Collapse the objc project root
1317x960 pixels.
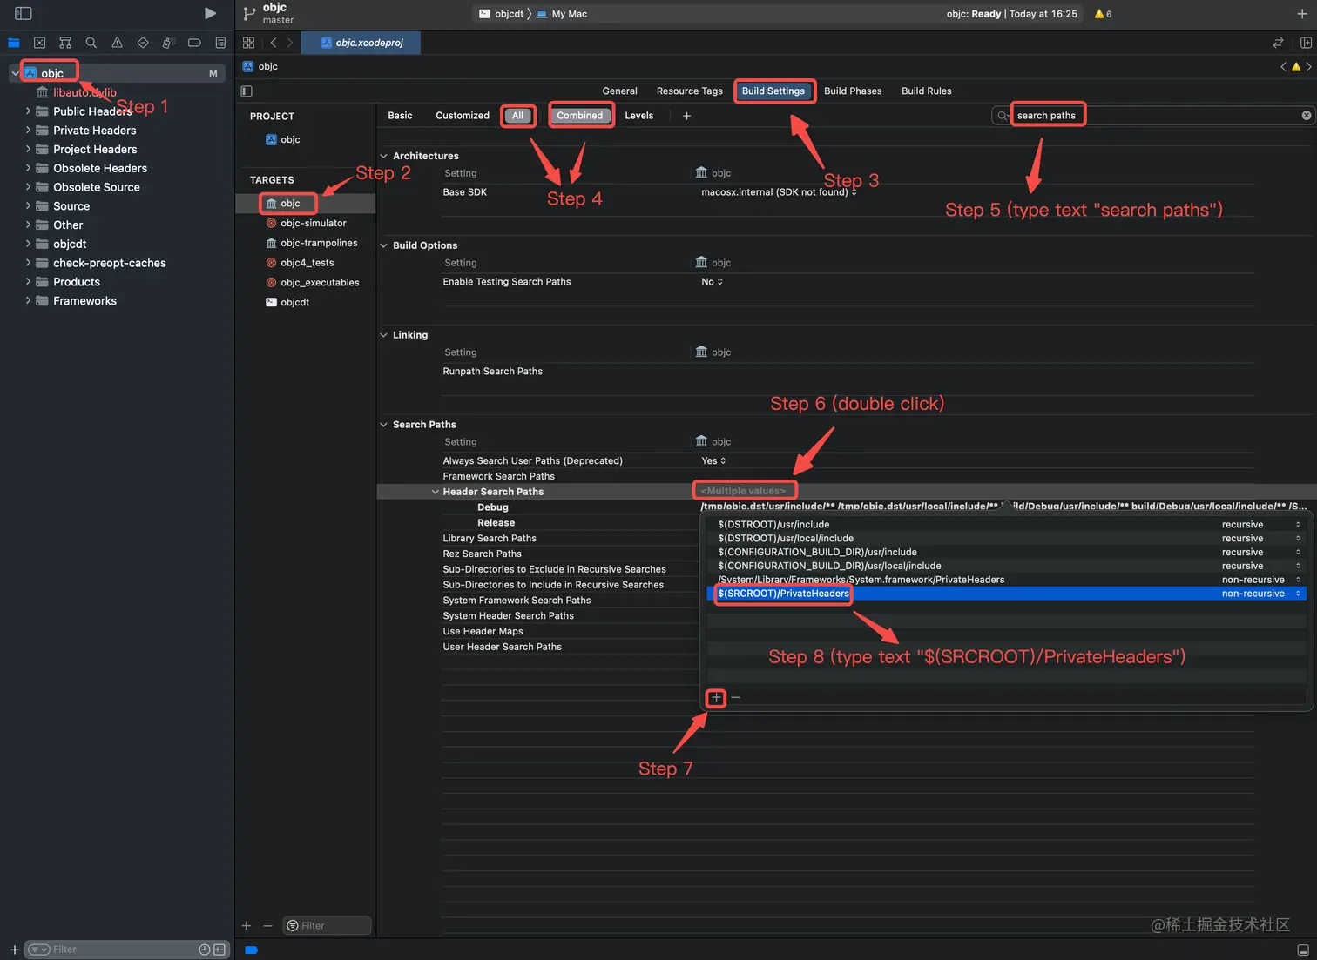point(15,73)
